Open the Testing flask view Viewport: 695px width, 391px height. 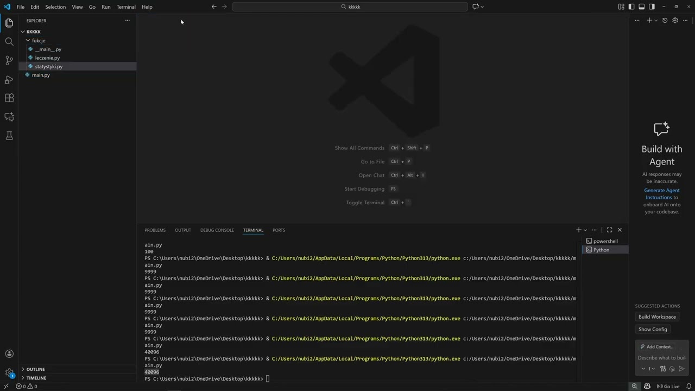(9, 135)
